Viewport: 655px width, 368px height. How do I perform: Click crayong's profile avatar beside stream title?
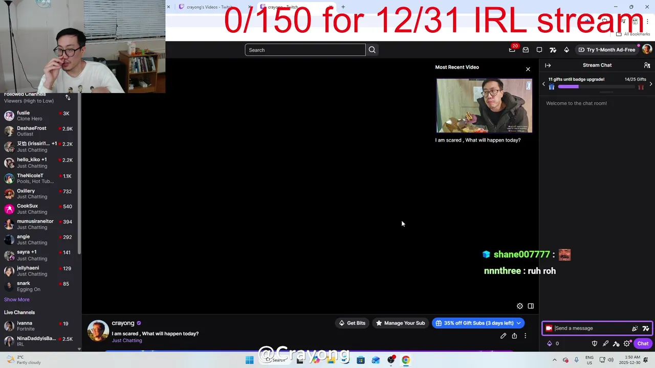coord(98,331)
